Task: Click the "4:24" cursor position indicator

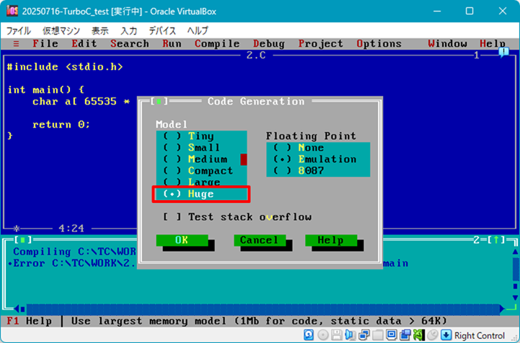Action: (x=71, y=228)
